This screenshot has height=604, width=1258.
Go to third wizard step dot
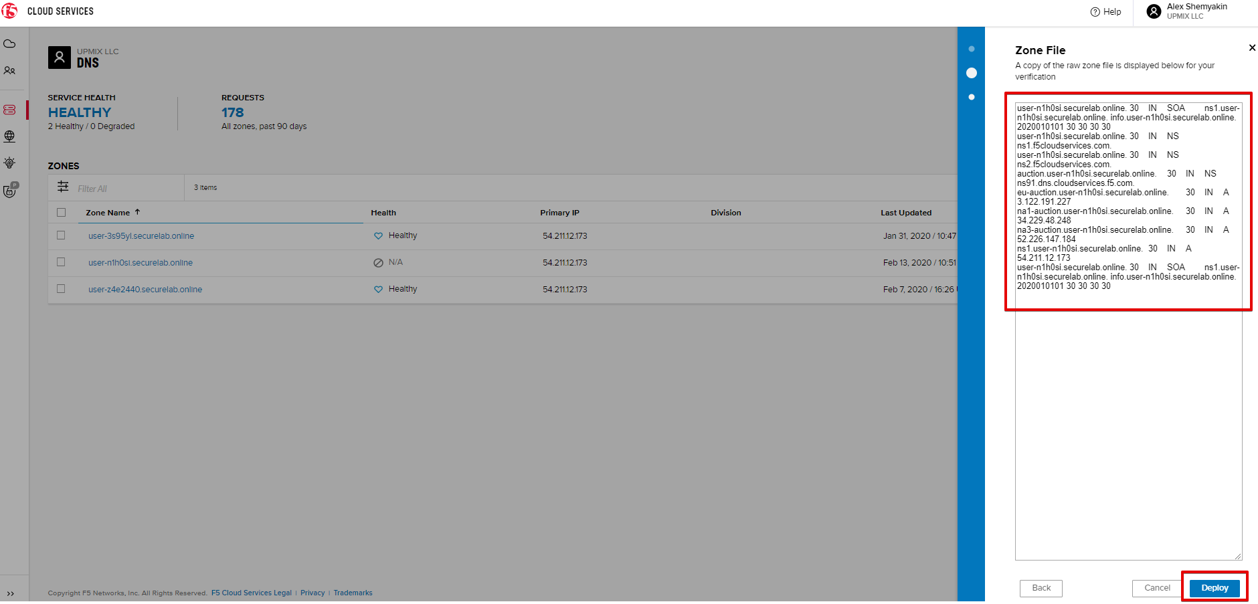(x=972, y=97)
